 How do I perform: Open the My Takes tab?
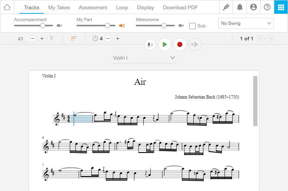tap(59, 7)
